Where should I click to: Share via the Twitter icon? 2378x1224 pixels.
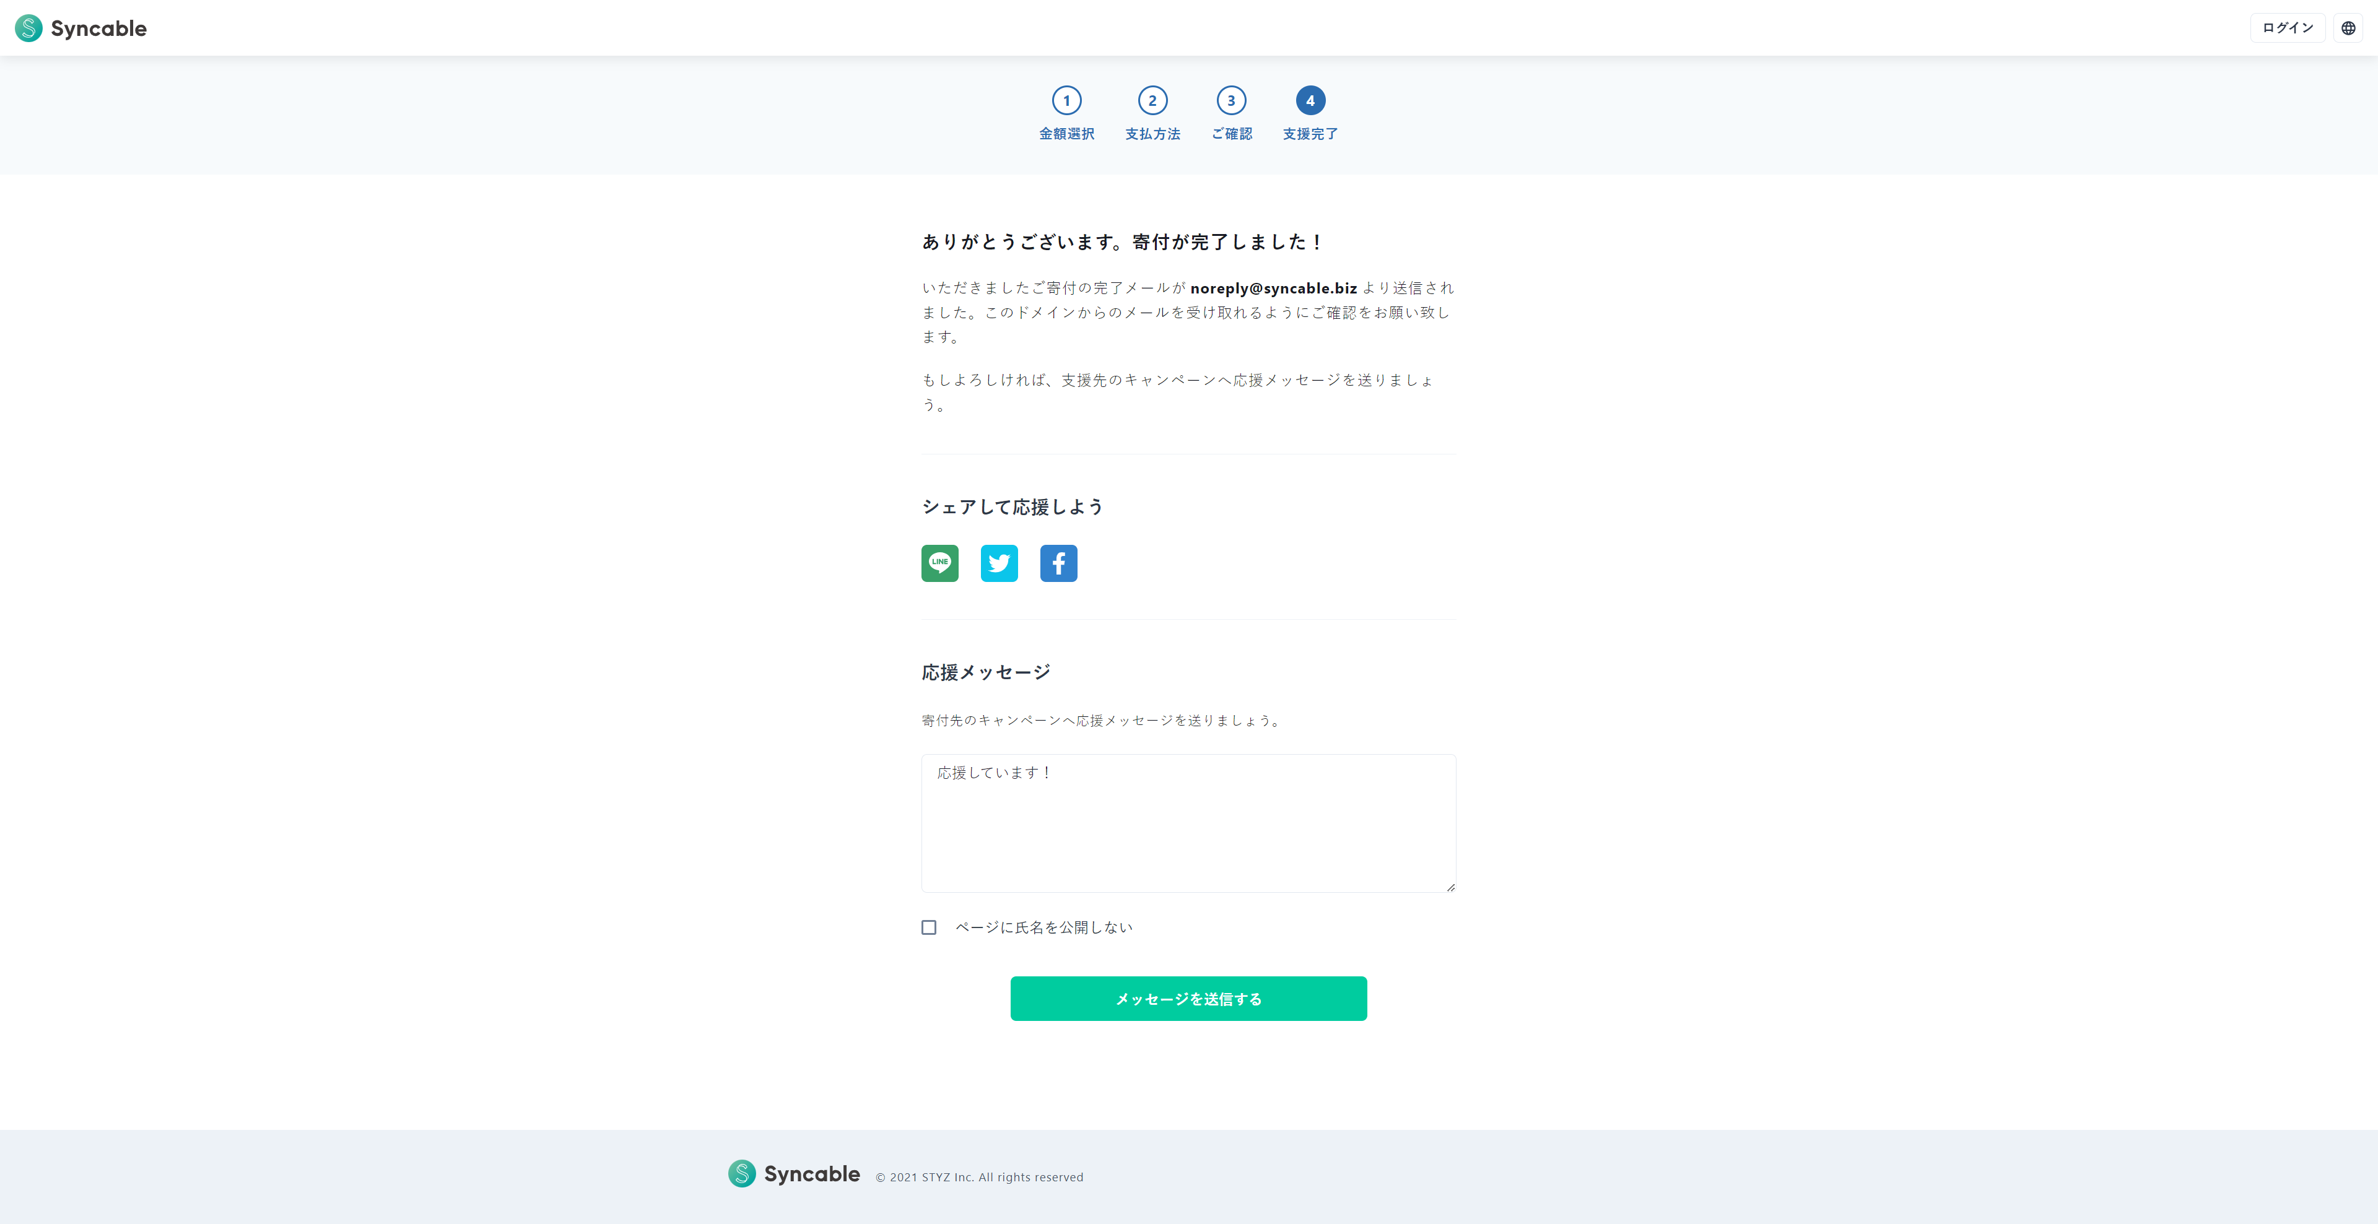click(x=999, y=563)
